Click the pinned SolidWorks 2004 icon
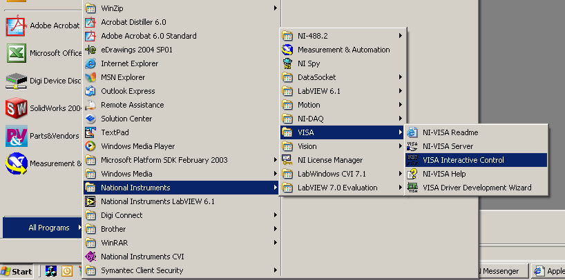Viewport: 565px width, 280px height. coord(16,108)
